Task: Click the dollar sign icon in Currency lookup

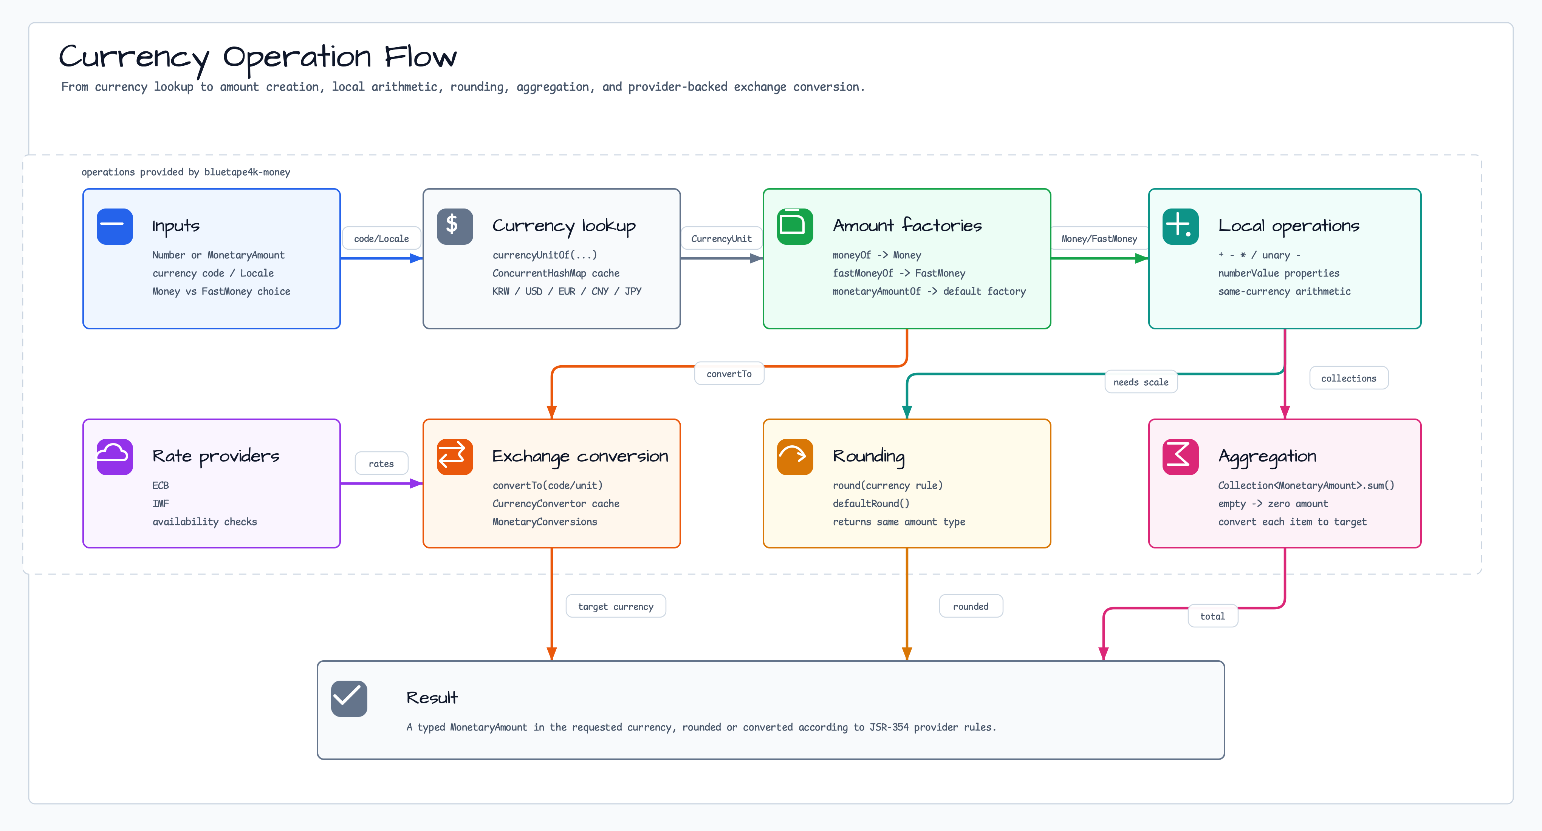Action: point(454,226)
